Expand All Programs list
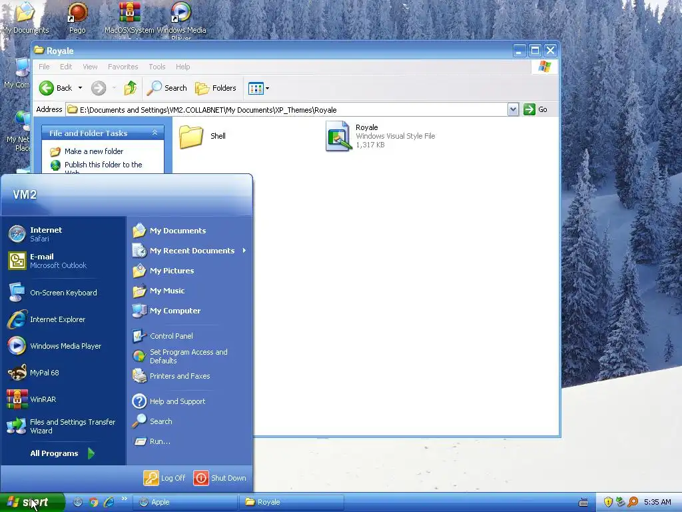Screen dimensions: 682x512 tap(63, 453)
